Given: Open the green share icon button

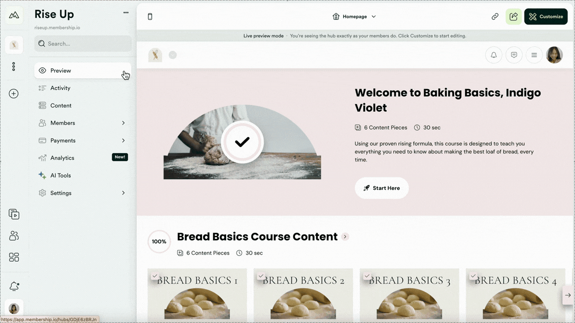Looking at the screenshot, I should tap(514, 16).
